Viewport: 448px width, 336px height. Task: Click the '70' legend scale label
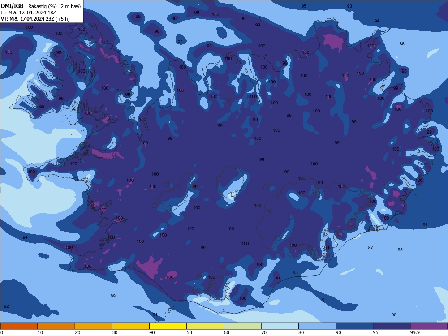(264, 332)
